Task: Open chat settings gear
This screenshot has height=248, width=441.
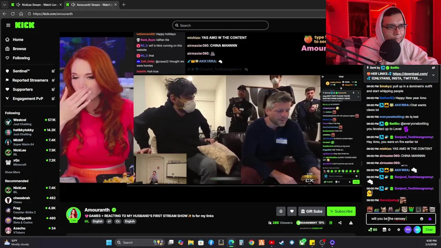Action: (399, 230)
